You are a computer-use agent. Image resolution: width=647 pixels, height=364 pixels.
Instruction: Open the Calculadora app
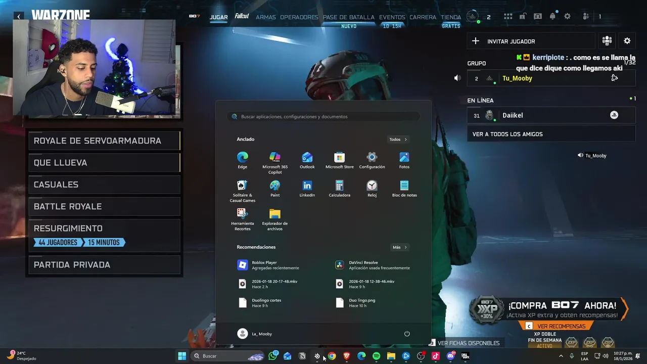339,188
